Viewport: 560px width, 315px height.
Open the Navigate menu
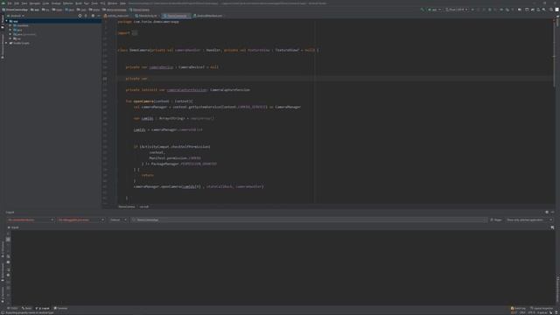35,3
